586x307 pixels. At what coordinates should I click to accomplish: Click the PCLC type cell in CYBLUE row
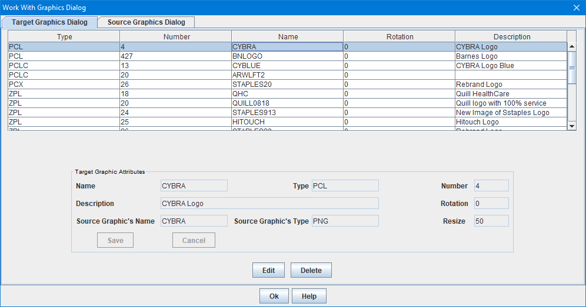(64, 66)
